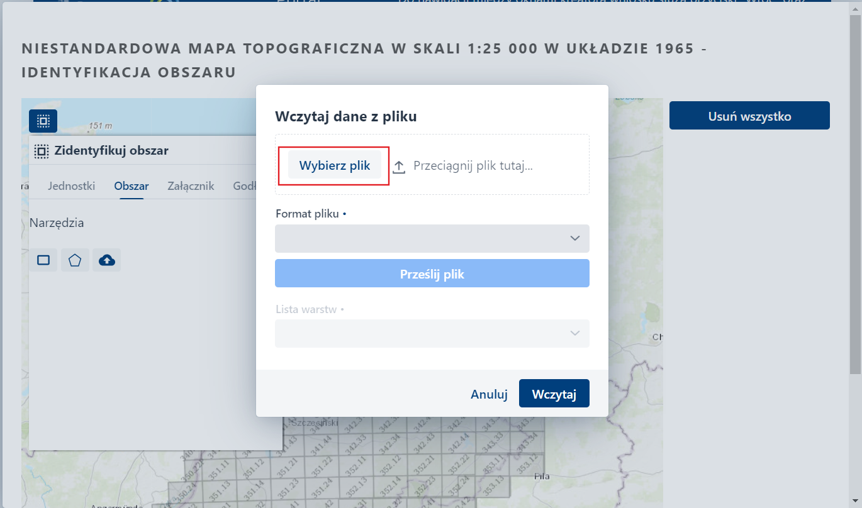This screenshot has height=508, width=862.
Task: Click the scrollbar down arrow
Action: tap(856, 502)
